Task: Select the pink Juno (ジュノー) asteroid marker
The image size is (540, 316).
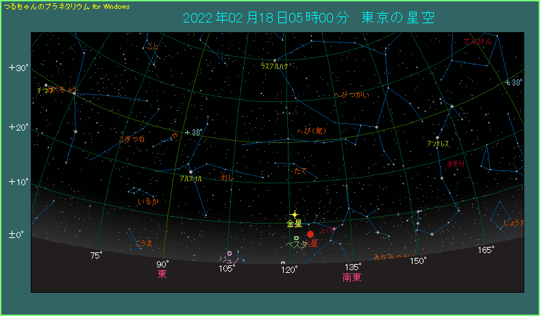Action: (x=230, y=253)
